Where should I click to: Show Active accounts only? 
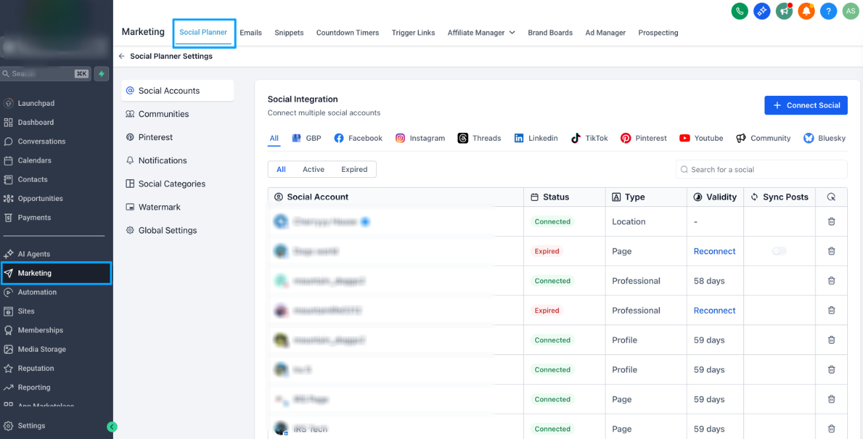(313, 169)
